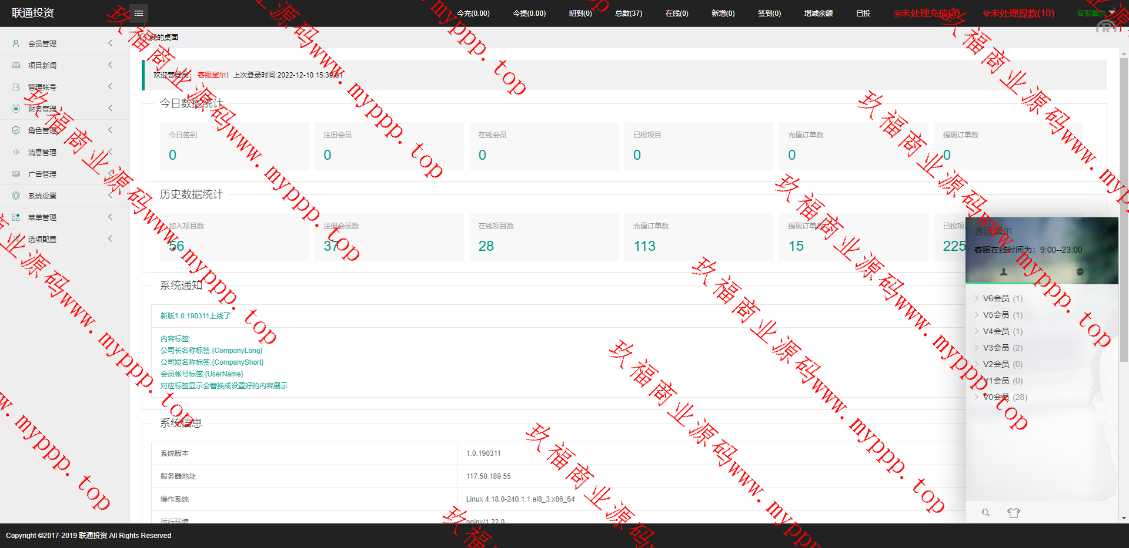Select the contacts person tab in chat panel
1129x548 pixels.
coord(1004,272)
